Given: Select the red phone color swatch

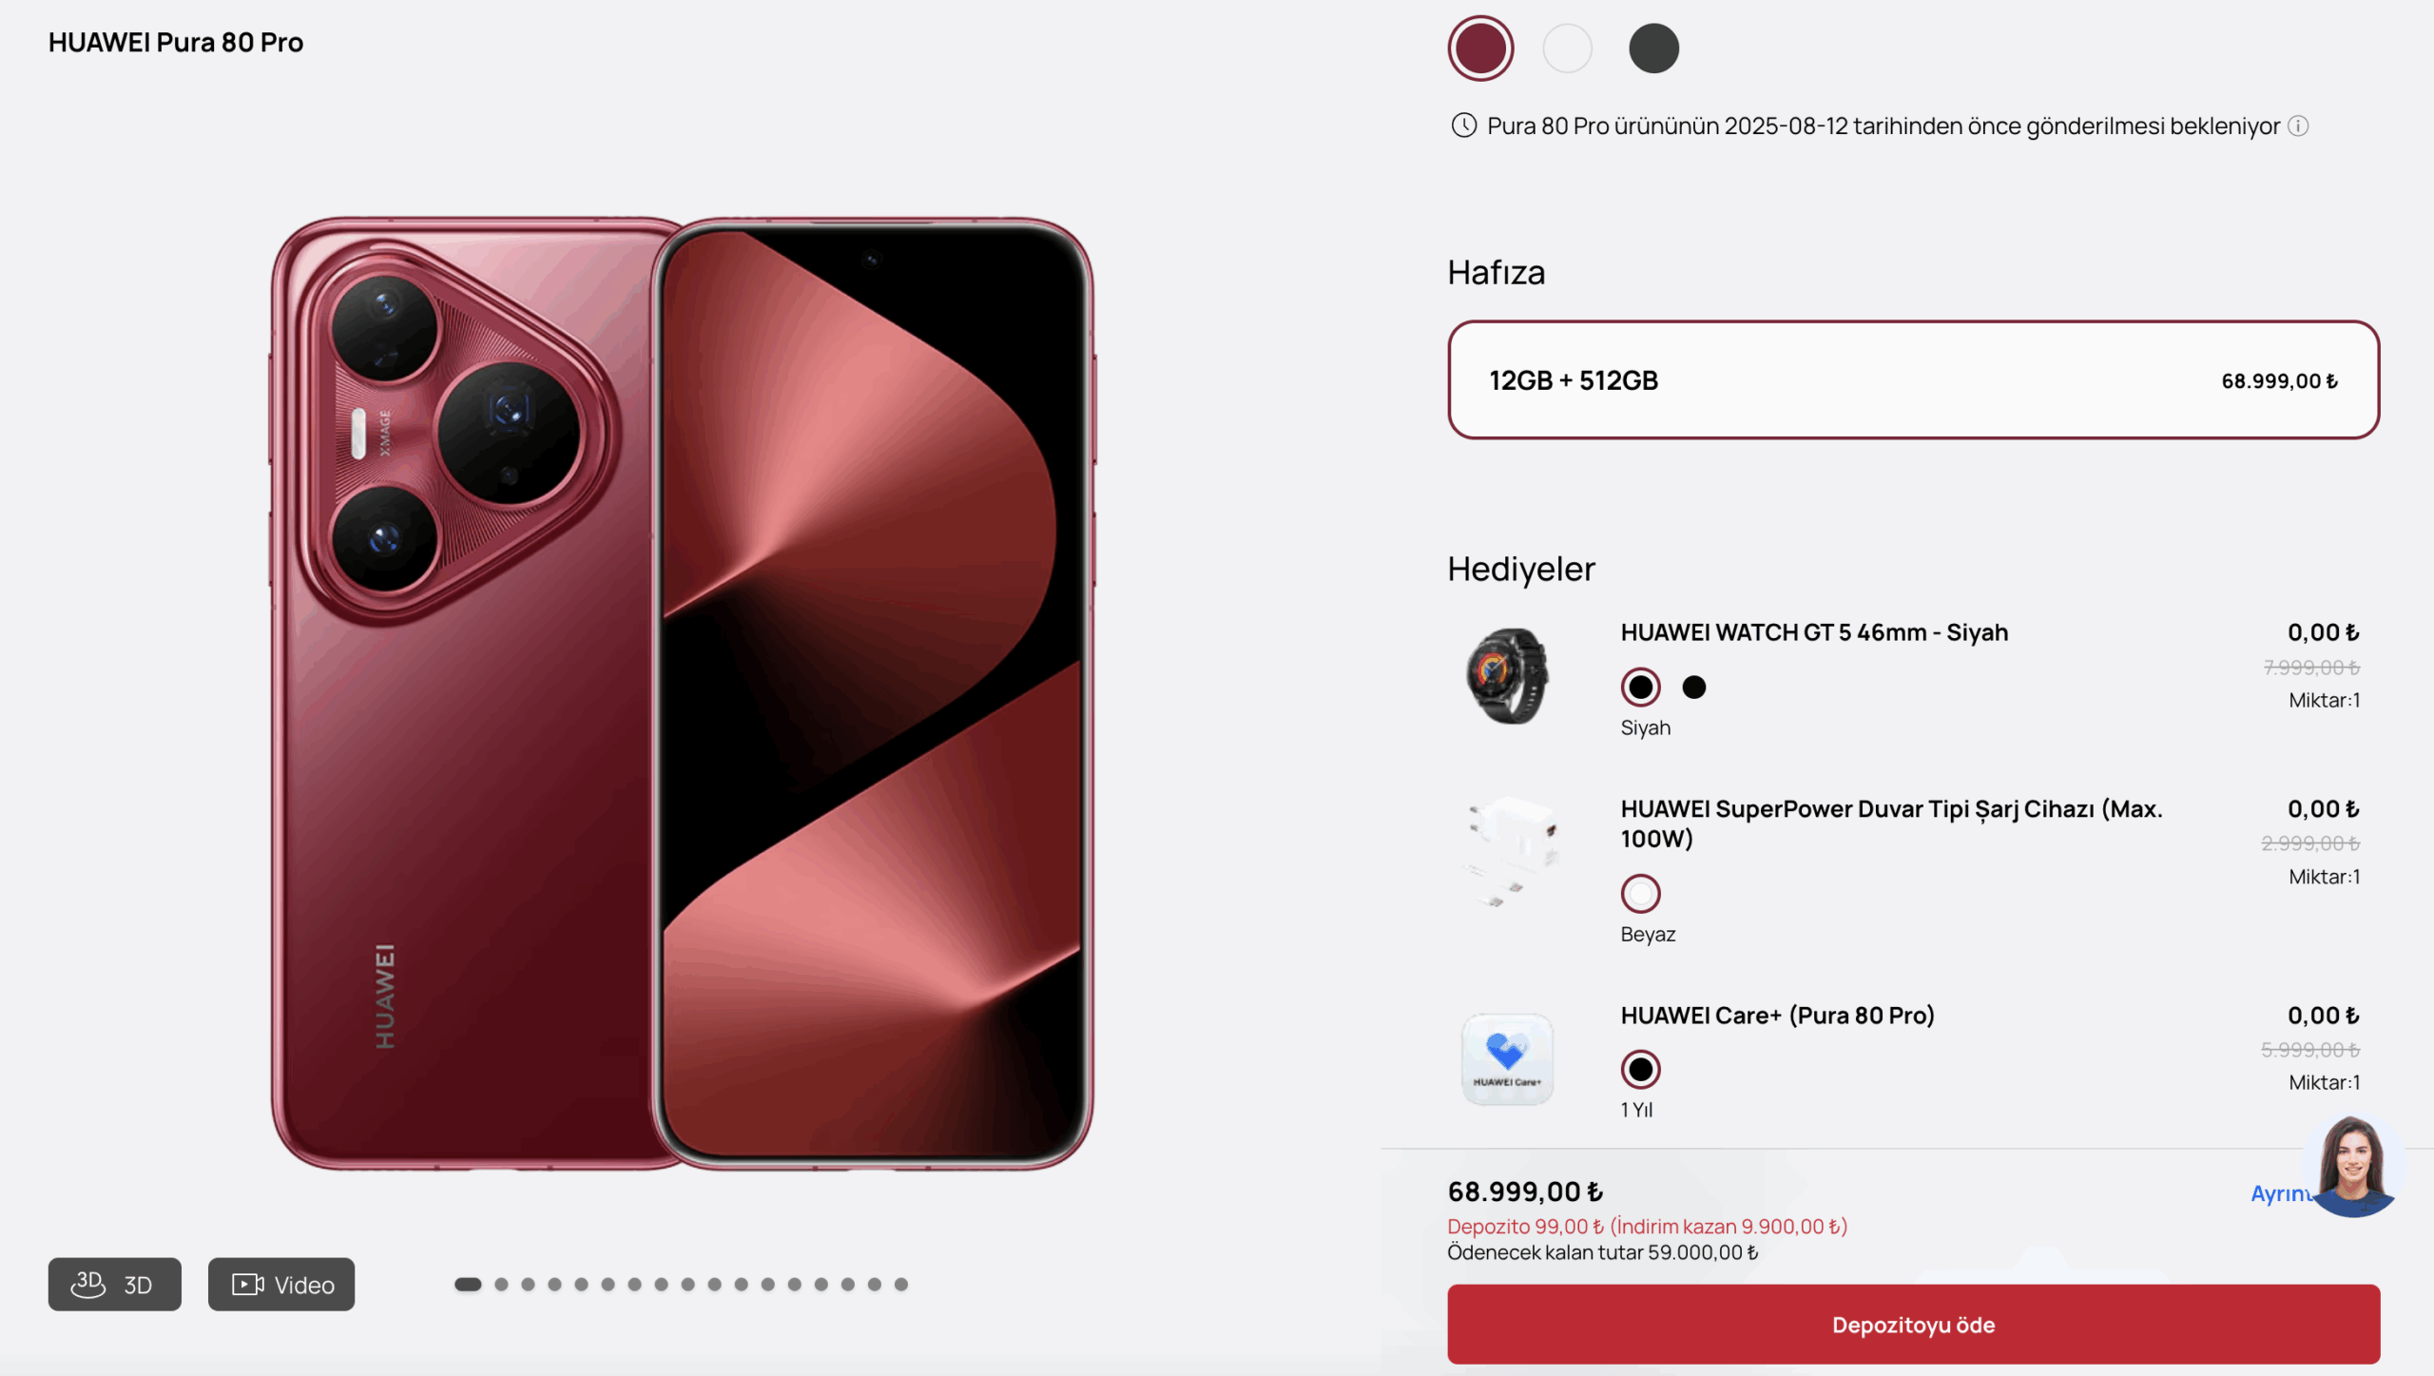Looking at the screenshot, I should (1480, 48).
